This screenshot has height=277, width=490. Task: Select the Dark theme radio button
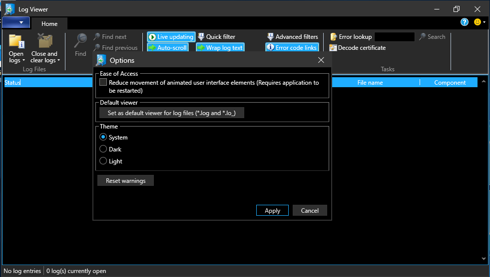tap(103, 149)
